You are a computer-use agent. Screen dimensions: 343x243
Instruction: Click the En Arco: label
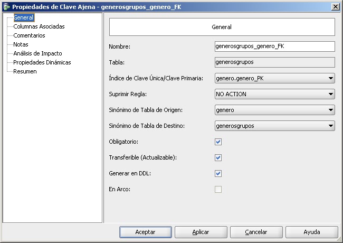click(x=119, y=189)
